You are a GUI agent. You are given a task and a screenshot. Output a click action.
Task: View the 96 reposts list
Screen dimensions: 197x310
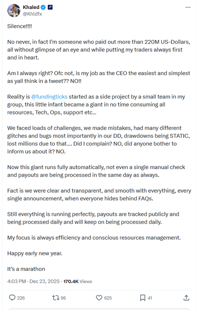pyautogui.click(x=63, y=298)
